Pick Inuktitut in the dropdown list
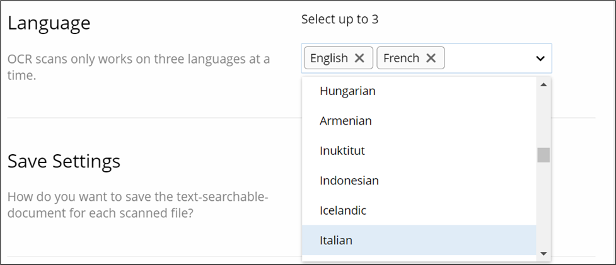This screenshot has height=265, width=616. (x=342, y=150)
